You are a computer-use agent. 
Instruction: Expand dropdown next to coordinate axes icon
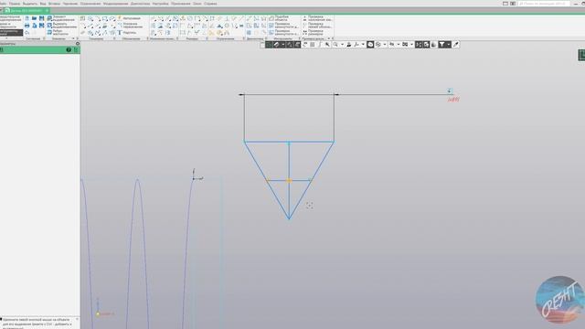(363, 45)
